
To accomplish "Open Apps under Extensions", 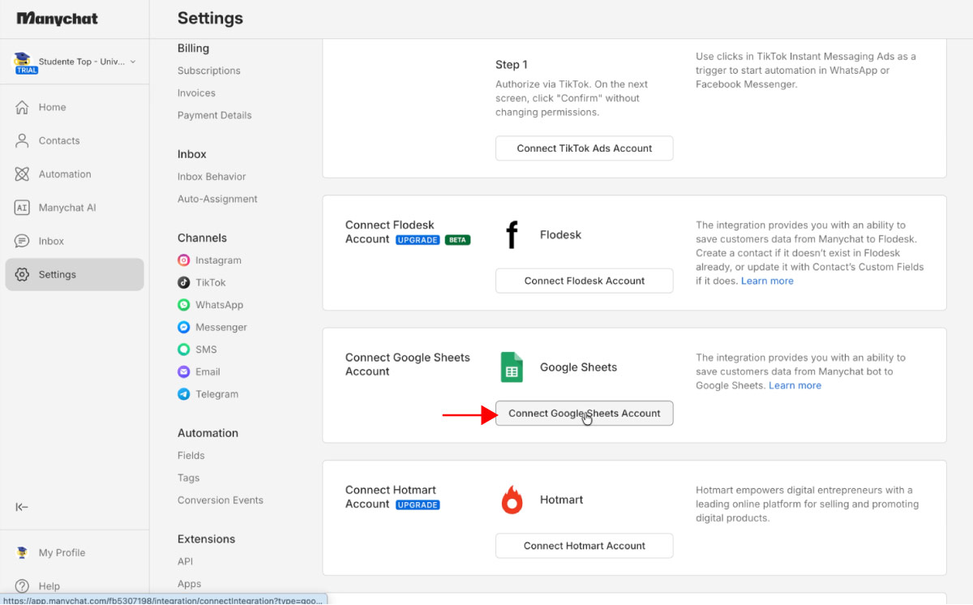I will coord(189,584).
